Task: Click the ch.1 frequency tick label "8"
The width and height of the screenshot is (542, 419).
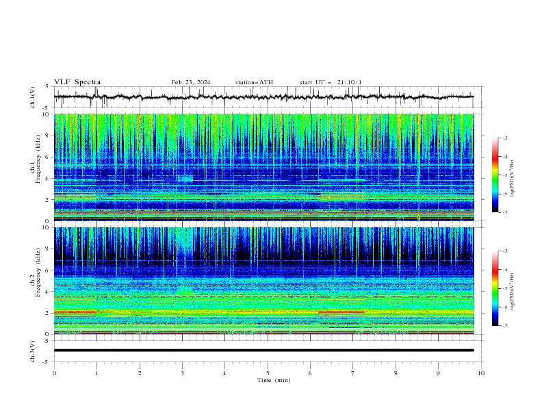Action: coord(48,136)
